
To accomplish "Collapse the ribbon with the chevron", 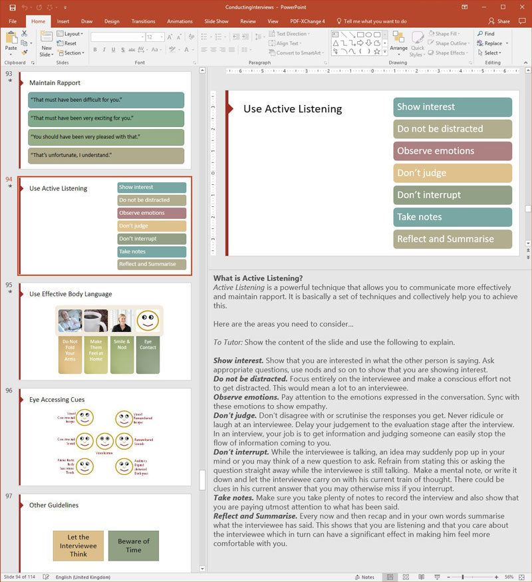I will (525, 63).
